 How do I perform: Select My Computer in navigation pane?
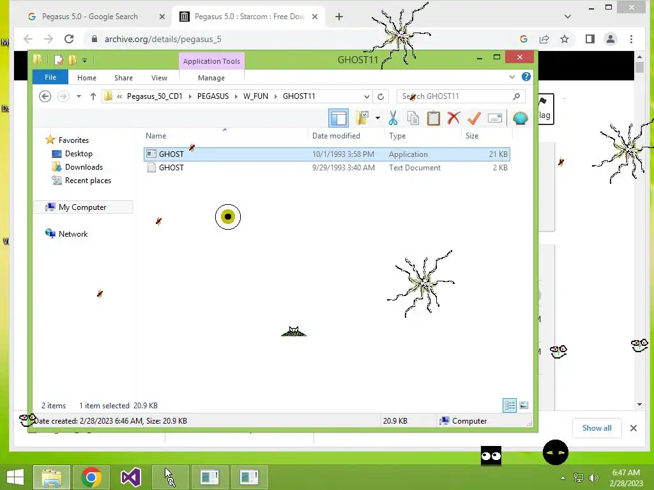[x=82, y=207]
